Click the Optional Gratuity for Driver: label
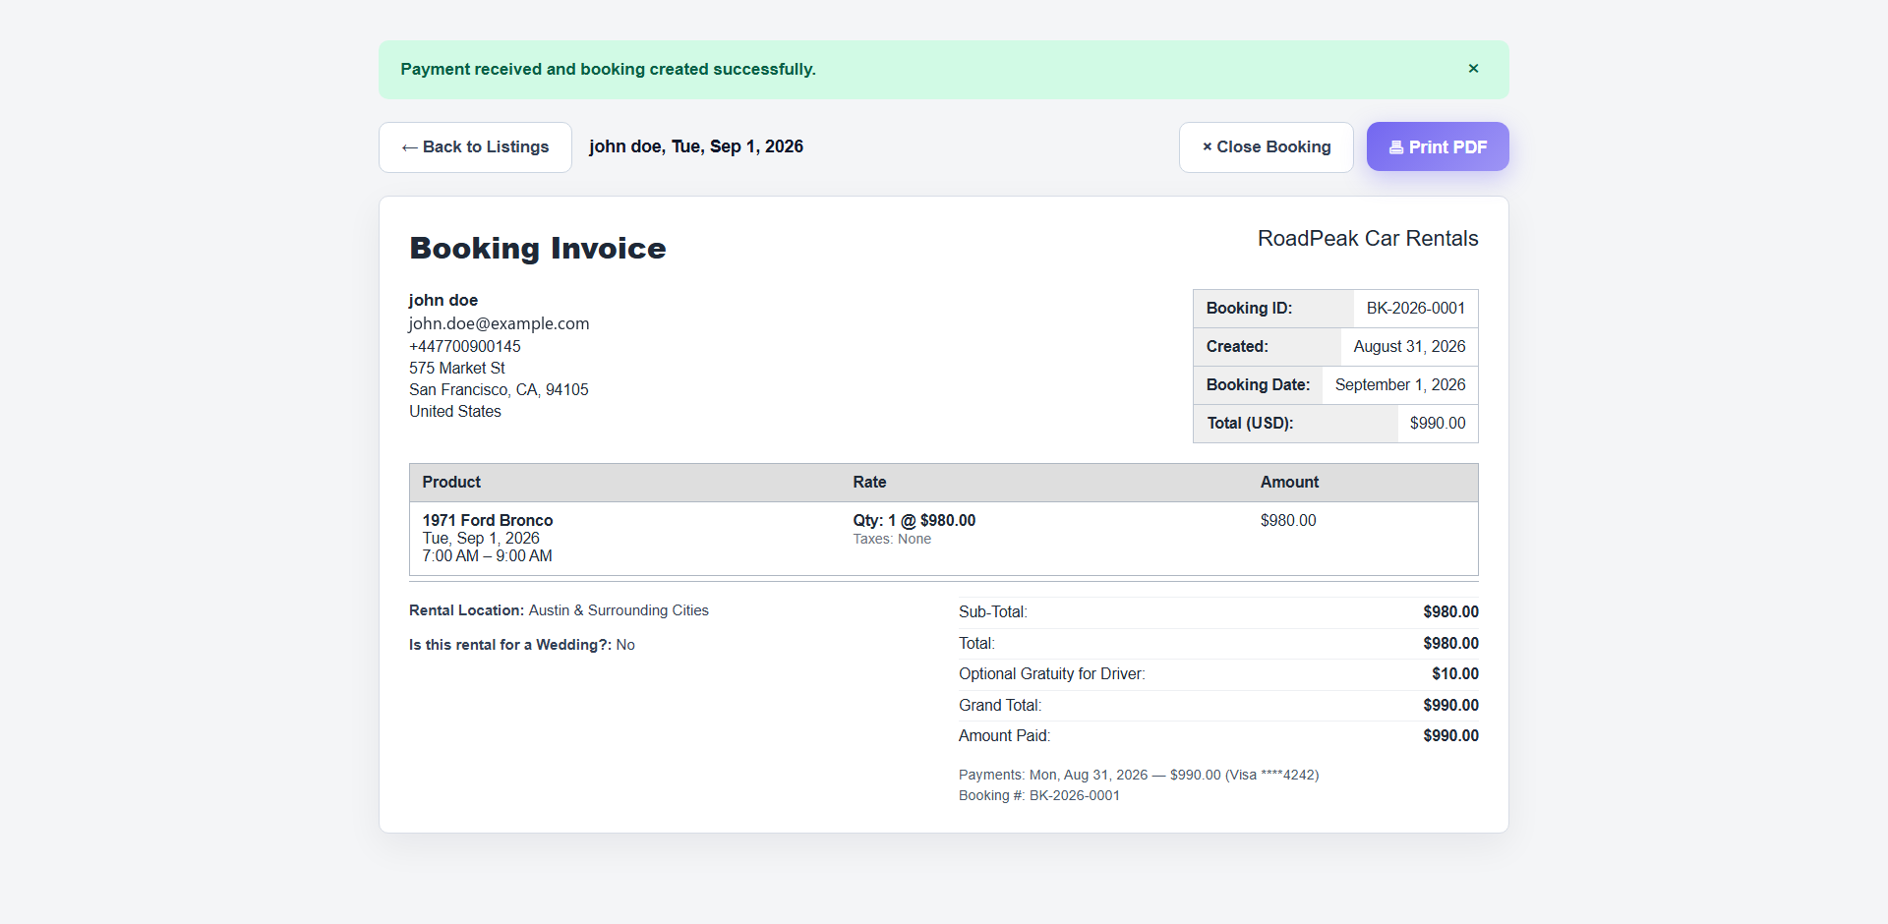Image resolution: width=1888 pixels, height=924 pixels. coord(1052,674)
